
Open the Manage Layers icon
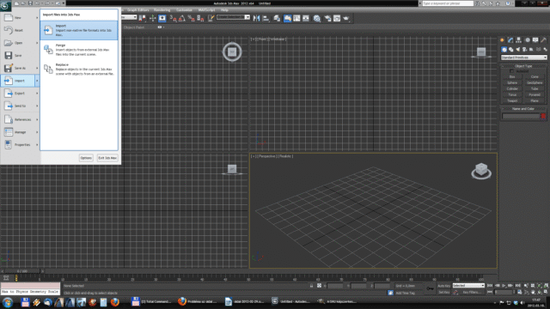277,18
